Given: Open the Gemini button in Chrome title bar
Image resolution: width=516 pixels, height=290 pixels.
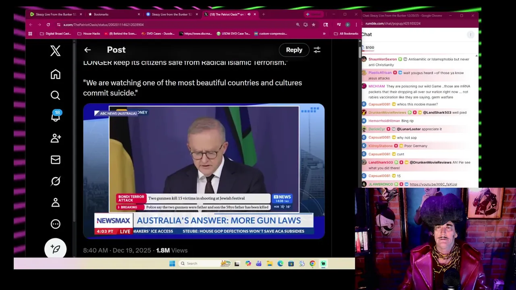Looking at the screenshot, I should point(313,14).
